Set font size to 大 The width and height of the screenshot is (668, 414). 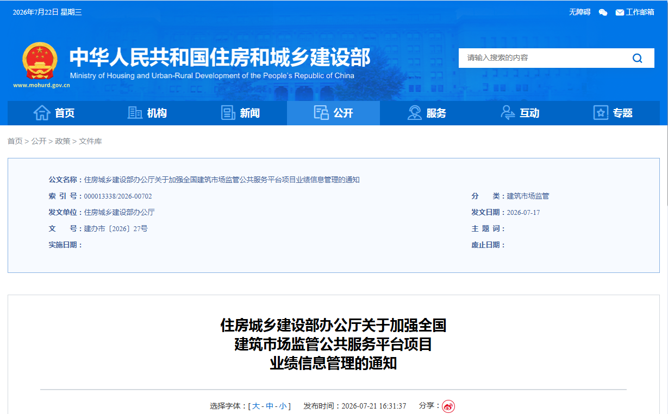(x=256, y=406)
